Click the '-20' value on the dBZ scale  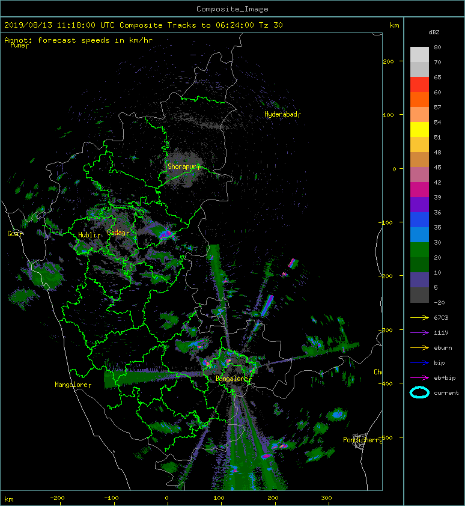439,302
